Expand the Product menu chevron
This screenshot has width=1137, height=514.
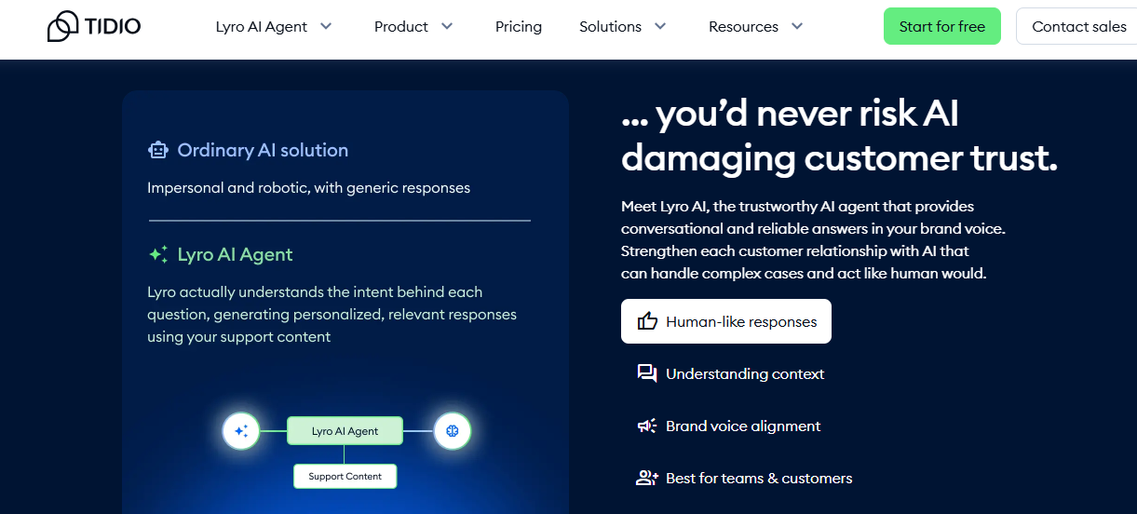(x=447, y=26)
